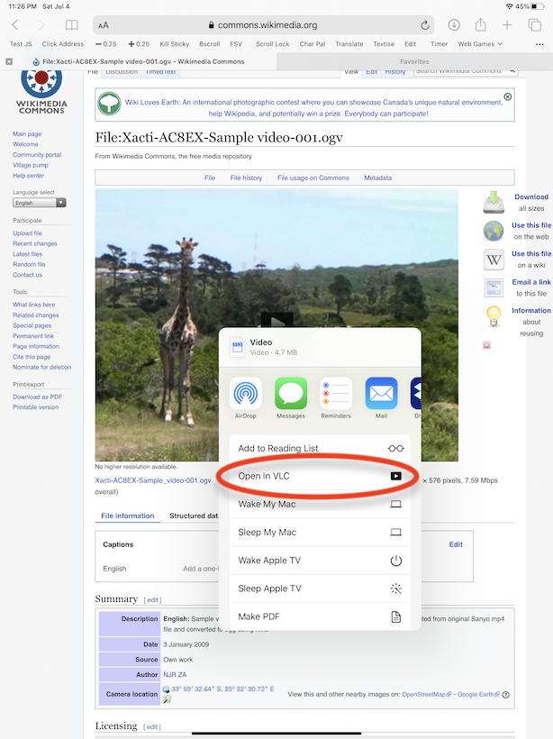Run Wake Apple TV shortcut
This screenshot has height=739, width=553.
click(x=320, y=561)
